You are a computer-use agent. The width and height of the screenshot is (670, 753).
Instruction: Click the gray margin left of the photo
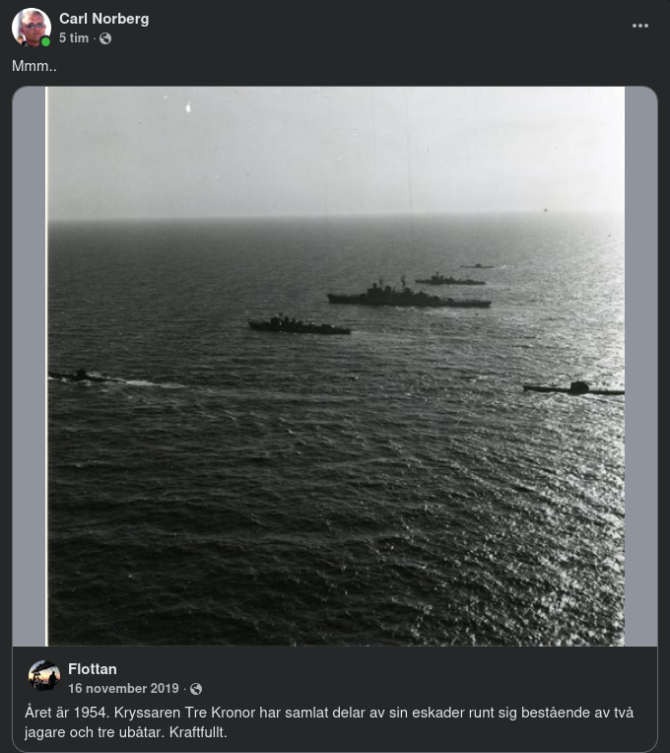pos(29,366)
